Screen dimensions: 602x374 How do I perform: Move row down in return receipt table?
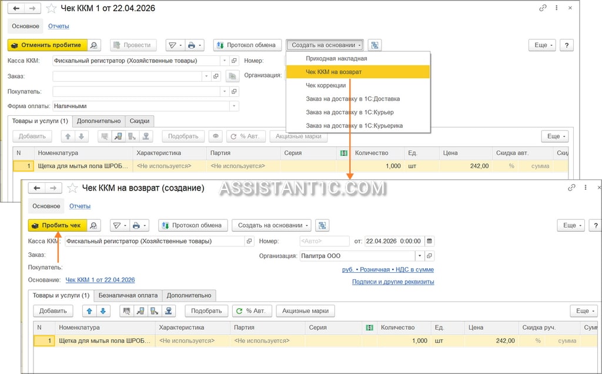[x=103, y=311]
